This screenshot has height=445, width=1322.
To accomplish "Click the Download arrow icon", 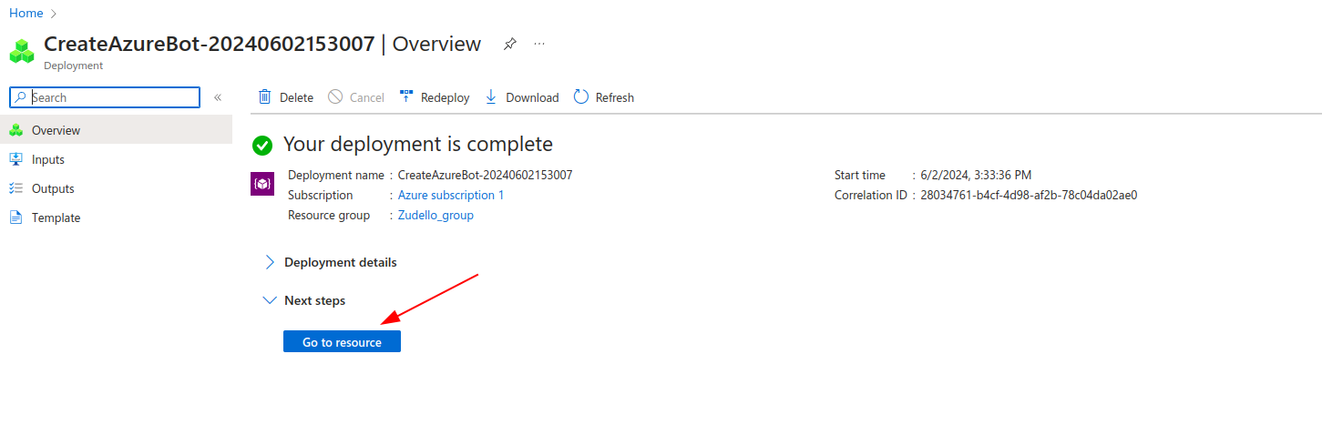I will (491, 97).
